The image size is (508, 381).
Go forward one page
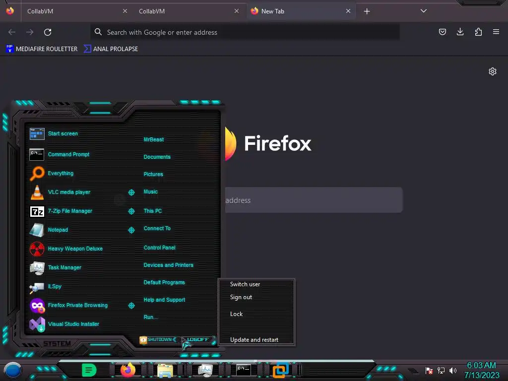[30, 32]
